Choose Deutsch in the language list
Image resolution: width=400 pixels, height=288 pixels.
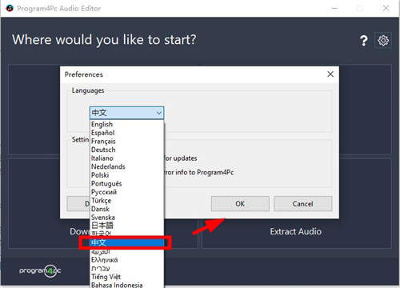(127, 150)
